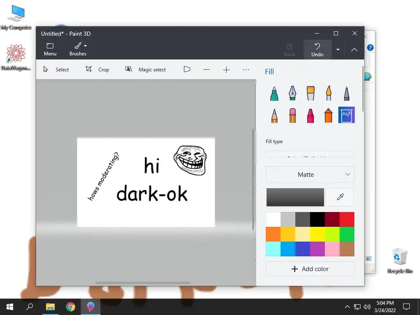Screen dimensions: 420x315
Task: Choose the orange color swatch
Action: coord(273,234)
